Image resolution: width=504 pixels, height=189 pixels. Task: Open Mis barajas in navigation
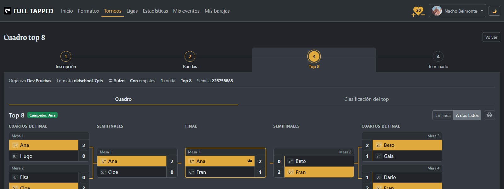click(217, 11)
